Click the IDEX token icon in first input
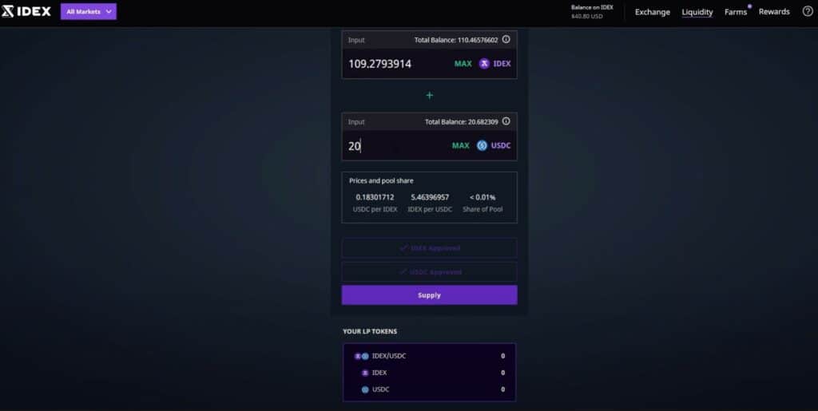The image size is (818, 411). pos(484,64)
